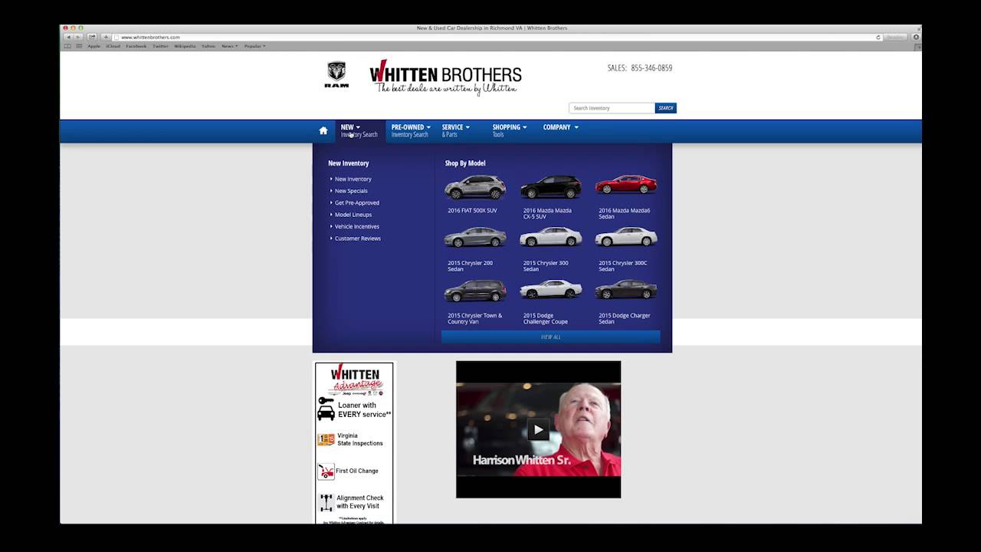Open the Wikipedia bookmark

point(184,46)
